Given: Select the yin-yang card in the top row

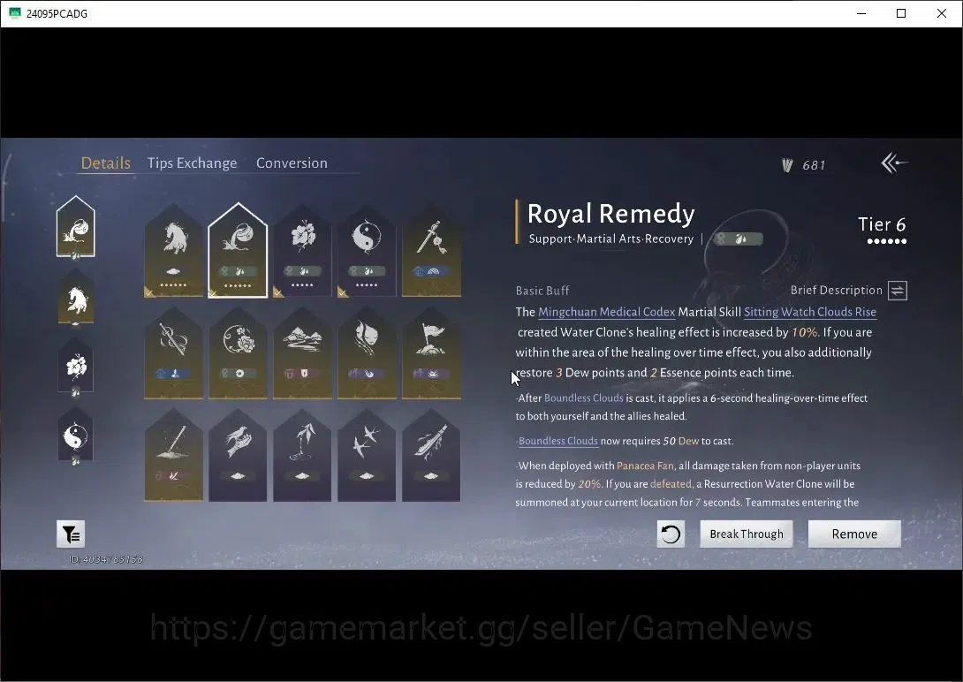Looking at the screenshot, I should tap(367, 251).
